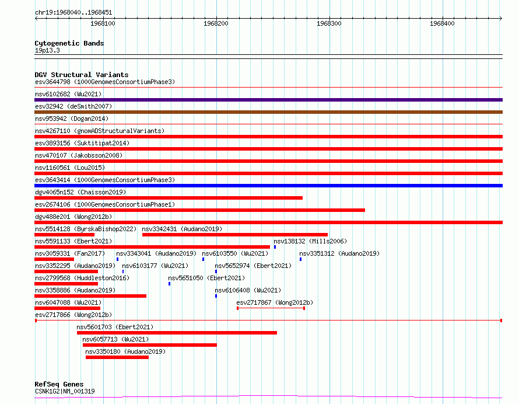Click nsv138132 (Mills2006) label
Image resolution: width=519 pixels, height=404 pixels.
coord(310,241)
